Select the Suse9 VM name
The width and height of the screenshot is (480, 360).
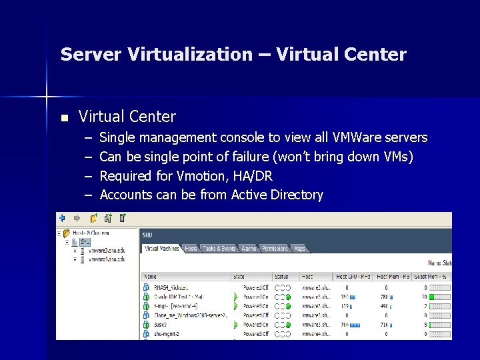160,325
